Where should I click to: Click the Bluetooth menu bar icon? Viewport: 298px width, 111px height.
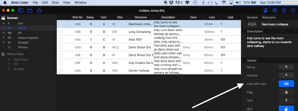pyautogui.click(x=203, y=3)
